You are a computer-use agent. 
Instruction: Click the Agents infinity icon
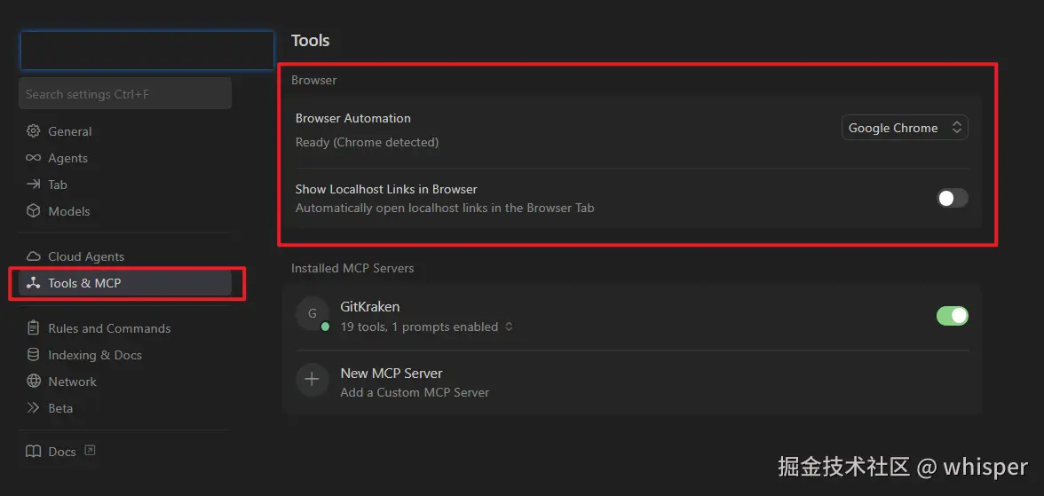click(x=34, y=158)
